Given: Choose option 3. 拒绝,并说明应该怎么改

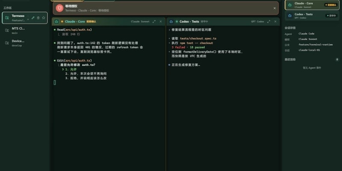Looking at the screenshot, I should coord(86,78).
